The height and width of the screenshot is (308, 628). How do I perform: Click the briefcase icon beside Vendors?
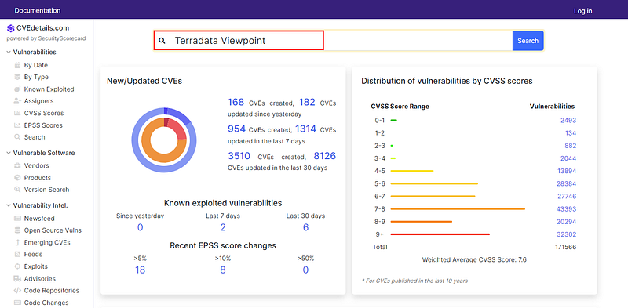click(x=17, y=165)
